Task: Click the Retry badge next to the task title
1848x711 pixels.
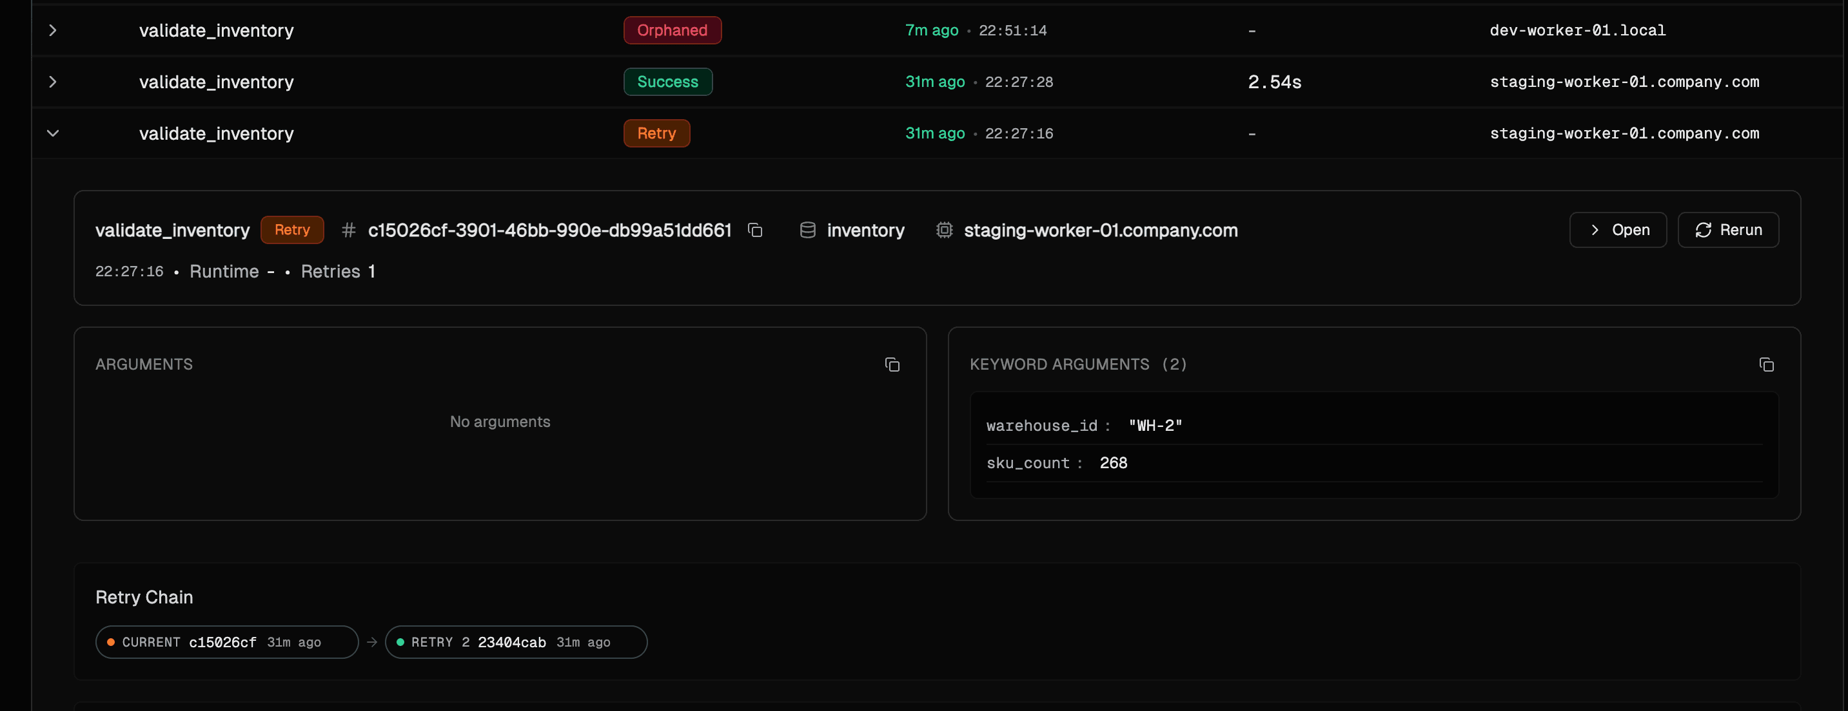Action: [x=292, y=230]
